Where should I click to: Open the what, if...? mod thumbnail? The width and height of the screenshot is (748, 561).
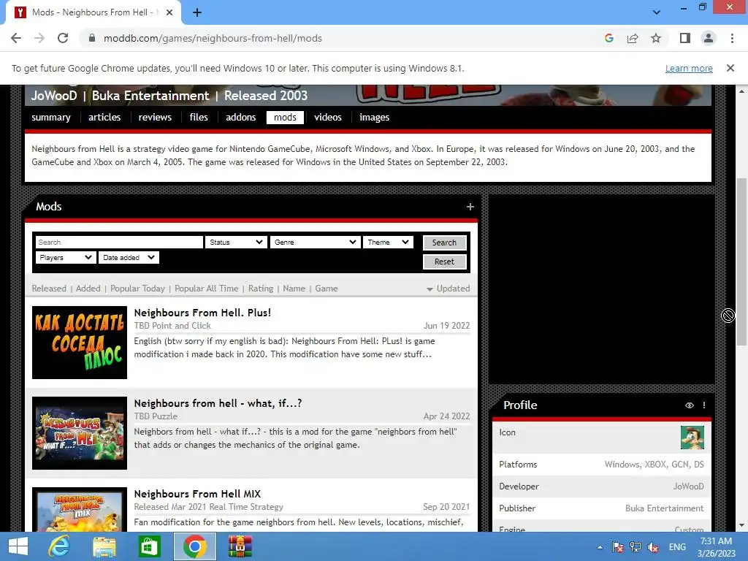80,433
